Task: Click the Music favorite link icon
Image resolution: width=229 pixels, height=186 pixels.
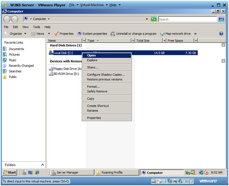Action: (5, 60)
